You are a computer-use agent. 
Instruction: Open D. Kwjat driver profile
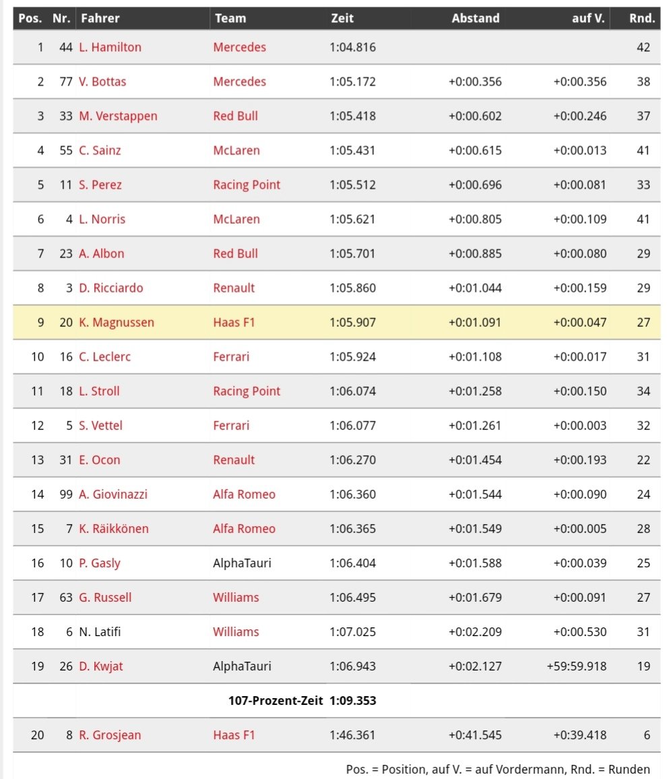click(x=101, y=666)
